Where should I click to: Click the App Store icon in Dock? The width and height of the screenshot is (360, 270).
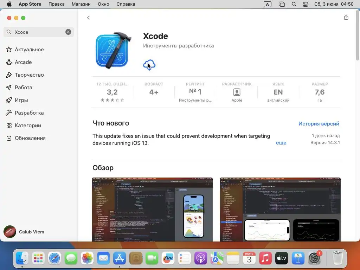(120, 258)
